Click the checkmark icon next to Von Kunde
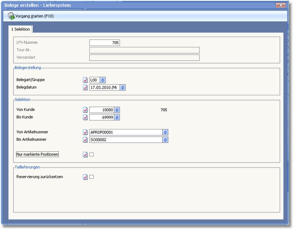Screen dimensions: 294x230 click(x=85, y=110)
